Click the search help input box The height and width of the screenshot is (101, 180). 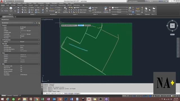[136, 1]
